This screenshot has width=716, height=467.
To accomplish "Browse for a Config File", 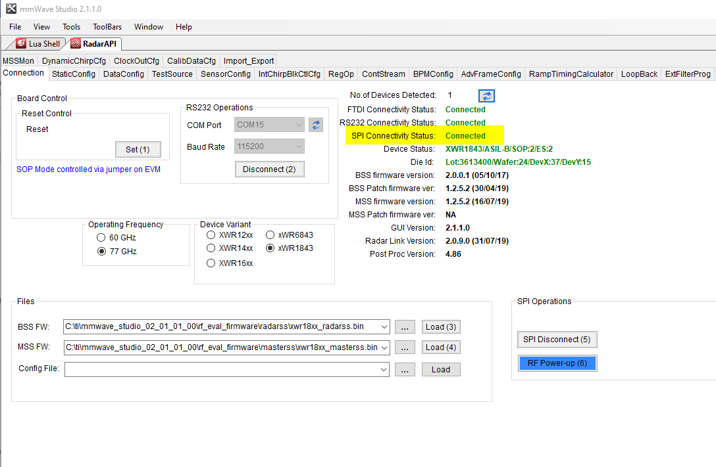I will (x=405, y=370).
